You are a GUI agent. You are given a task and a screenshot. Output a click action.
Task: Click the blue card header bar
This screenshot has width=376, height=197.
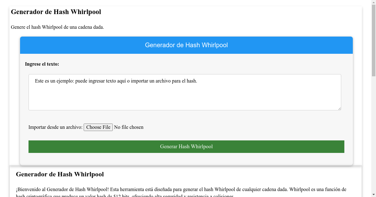[186, 45]
